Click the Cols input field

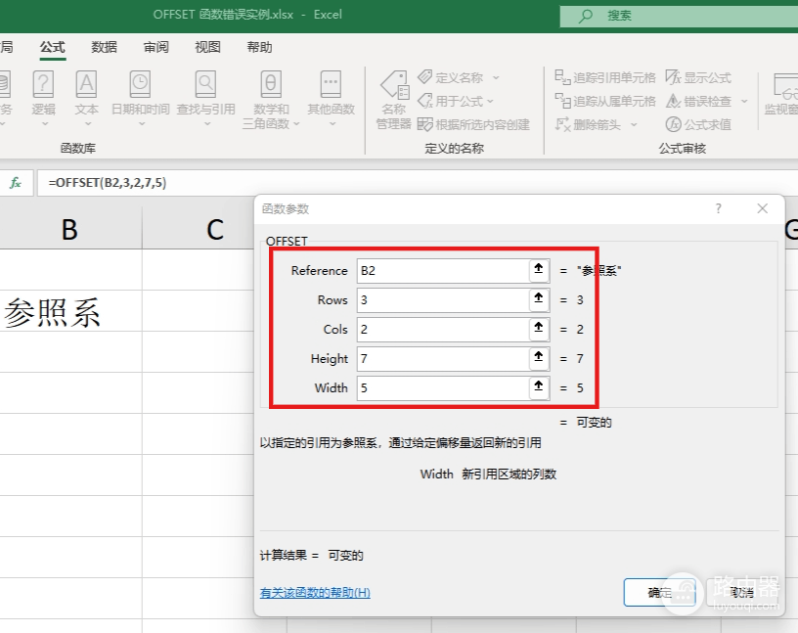443,329
